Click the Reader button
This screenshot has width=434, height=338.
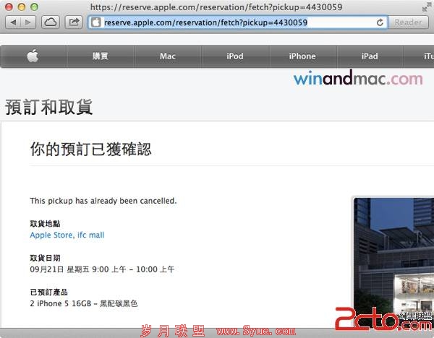point(408,22)
